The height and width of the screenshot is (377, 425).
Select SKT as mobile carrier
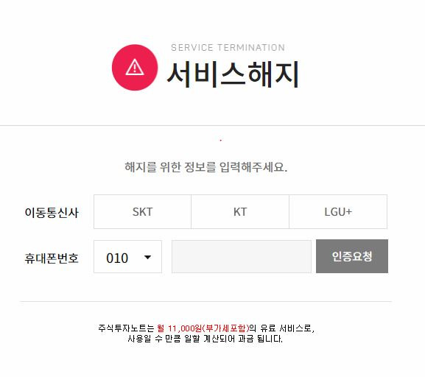[143, 211]
